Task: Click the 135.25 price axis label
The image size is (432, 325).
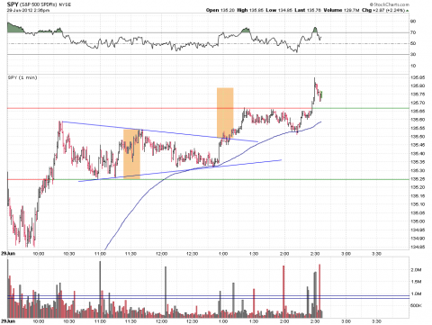Action: pyautogui.click(x=418, y=179)
